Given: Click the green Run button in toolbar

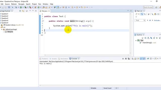Looking at the screenshot, I should pyautogui.click(x=21, y=7).
